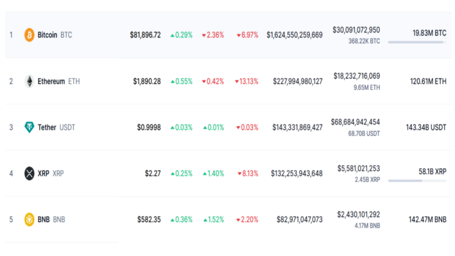Select the Tether name link
The width and height of the screenshot is (455, 256).
pos(47,127)
